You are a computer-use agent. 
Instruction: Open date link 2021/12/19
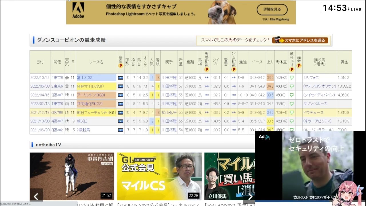pyautogui.click(x=40, y=112)
